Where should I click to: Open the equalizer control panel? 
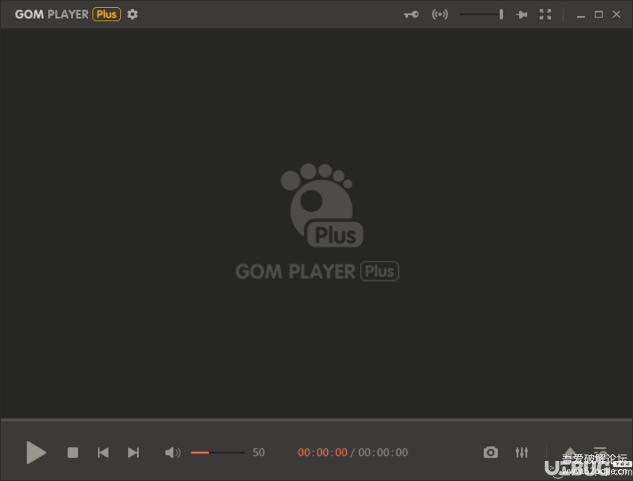[522, 453]
